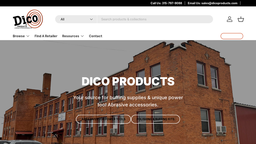Viewport: 256px width, 144px height.
Task: Click the buffing supplies tagline text
Action: 128,101
